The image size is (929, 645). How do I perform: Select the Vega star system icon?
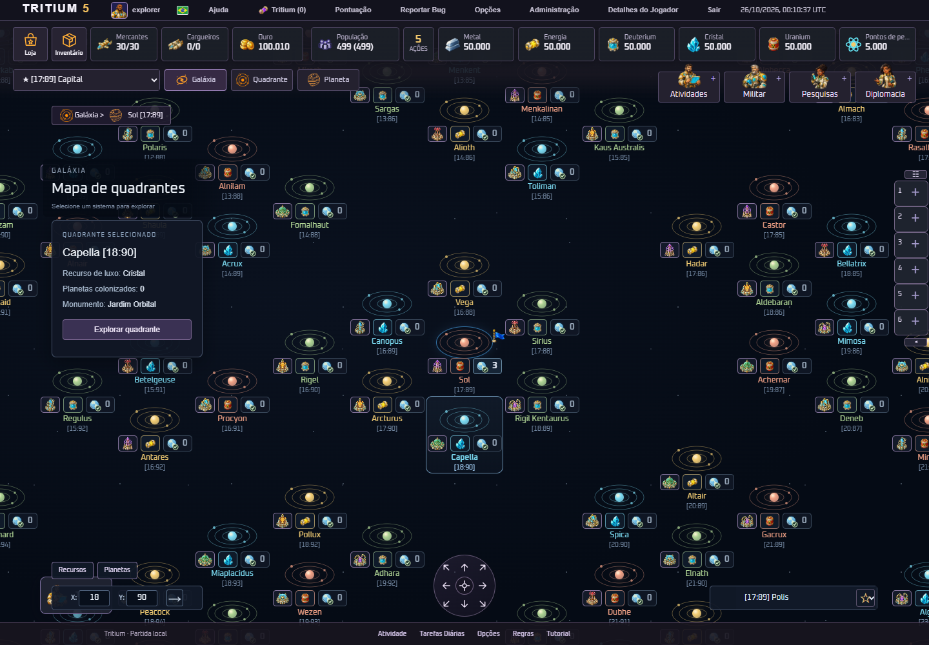464,265
